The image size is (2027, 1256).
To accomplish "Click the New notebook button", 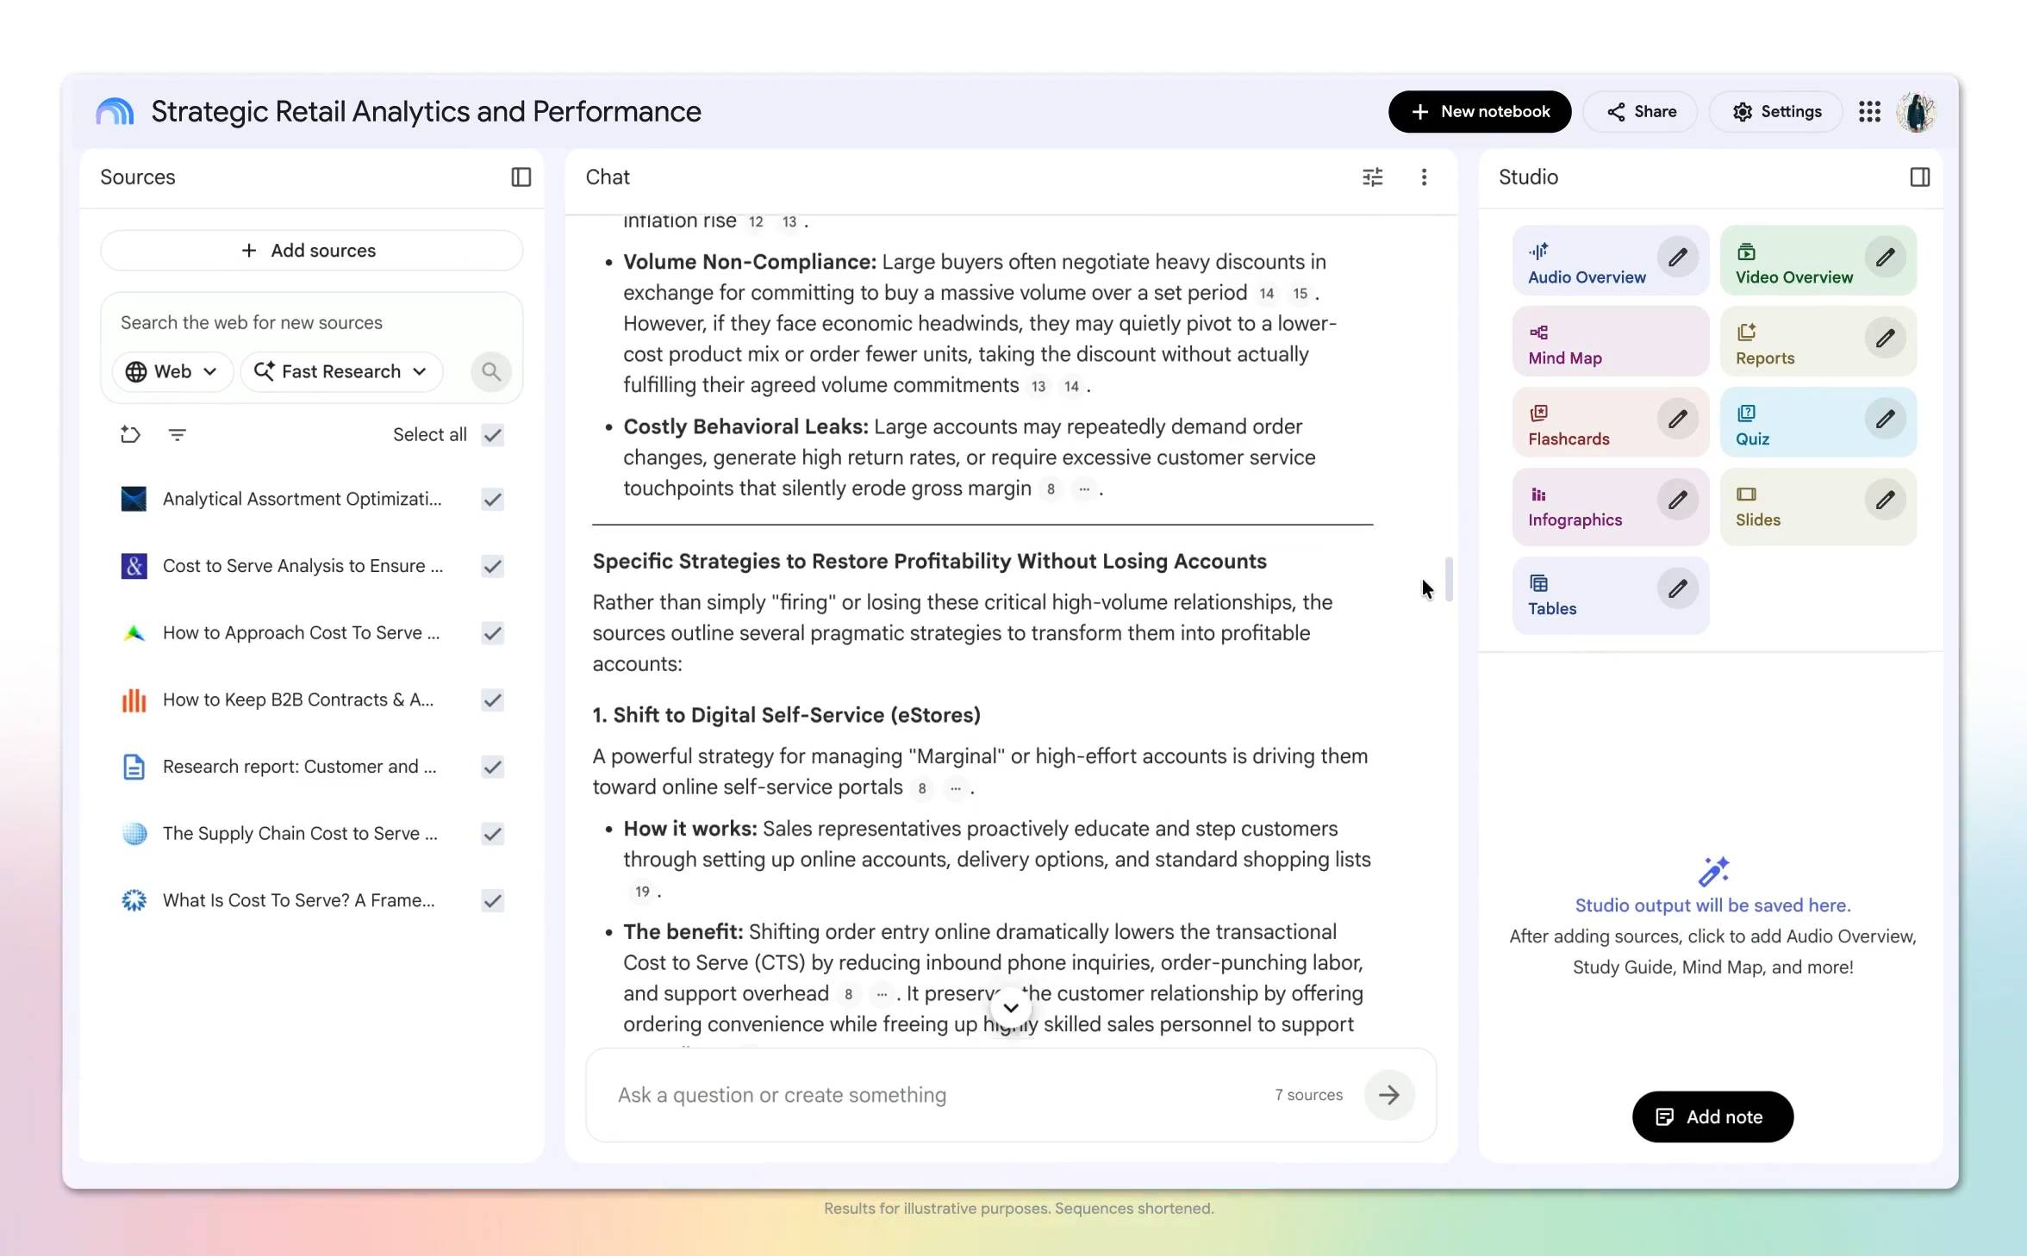I will 1479,111.
